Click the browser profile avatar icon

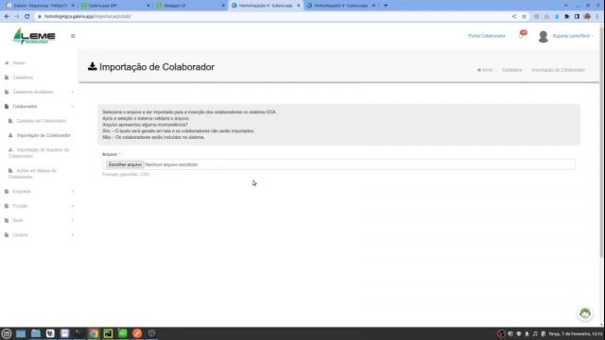coord(587,17)
